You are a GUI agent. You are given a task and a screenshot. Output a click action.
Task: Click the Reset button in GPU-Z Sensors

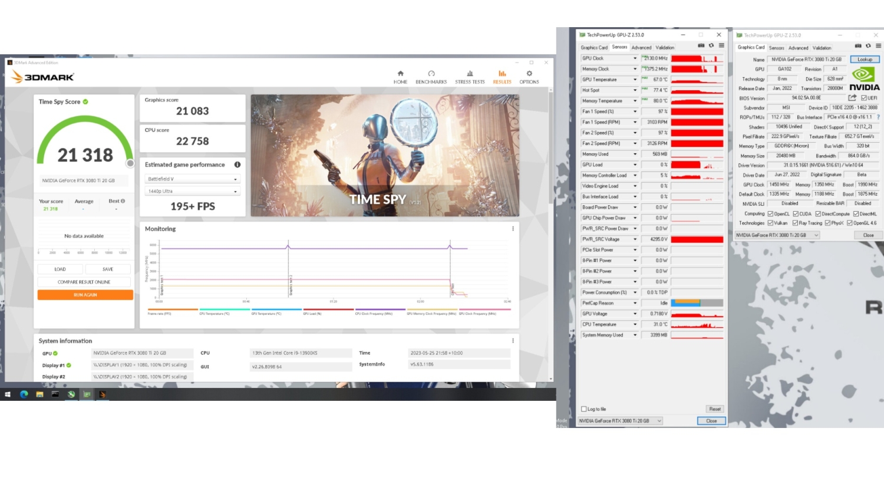click(715, 409)
